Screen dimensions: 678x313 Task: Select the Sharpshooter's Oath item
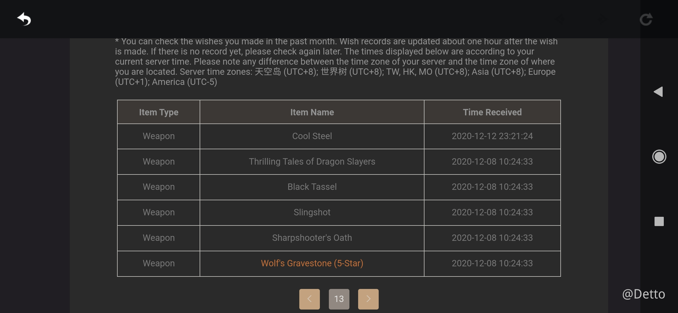tap(312, 238)
